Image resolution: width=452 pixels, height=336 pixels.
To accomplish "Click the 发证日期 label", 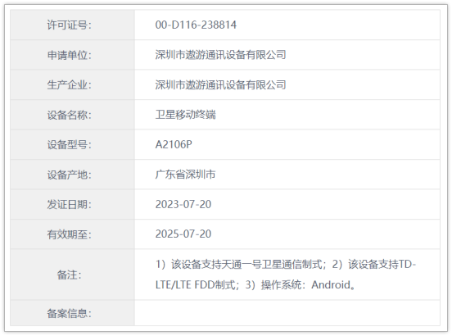I will pyautogui.click(x=69, y=205).
